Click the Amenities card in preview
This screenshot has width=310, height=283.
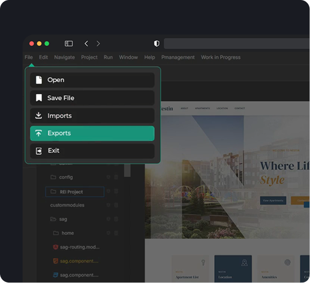pyautogui.click(x=276, y=269)
